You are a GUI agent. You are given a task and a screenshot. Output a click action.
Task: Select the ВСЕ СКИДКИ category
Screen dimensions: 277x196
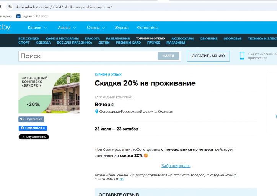pos(29,39)
